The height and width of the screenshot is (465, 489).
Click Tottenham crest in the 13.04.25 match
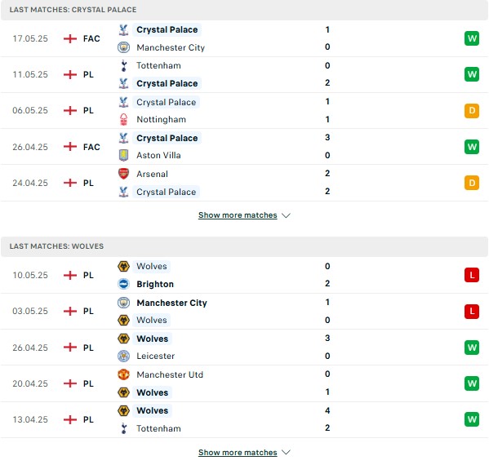tap(124, 428)
